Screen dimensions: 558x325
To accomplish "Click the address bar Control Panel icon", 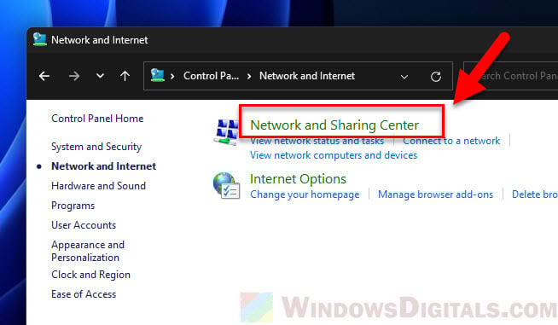I will click(x=157, y=75).
